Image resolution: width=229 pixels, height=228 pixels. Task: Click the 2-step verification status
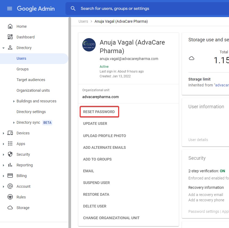[x=207, y=171]
